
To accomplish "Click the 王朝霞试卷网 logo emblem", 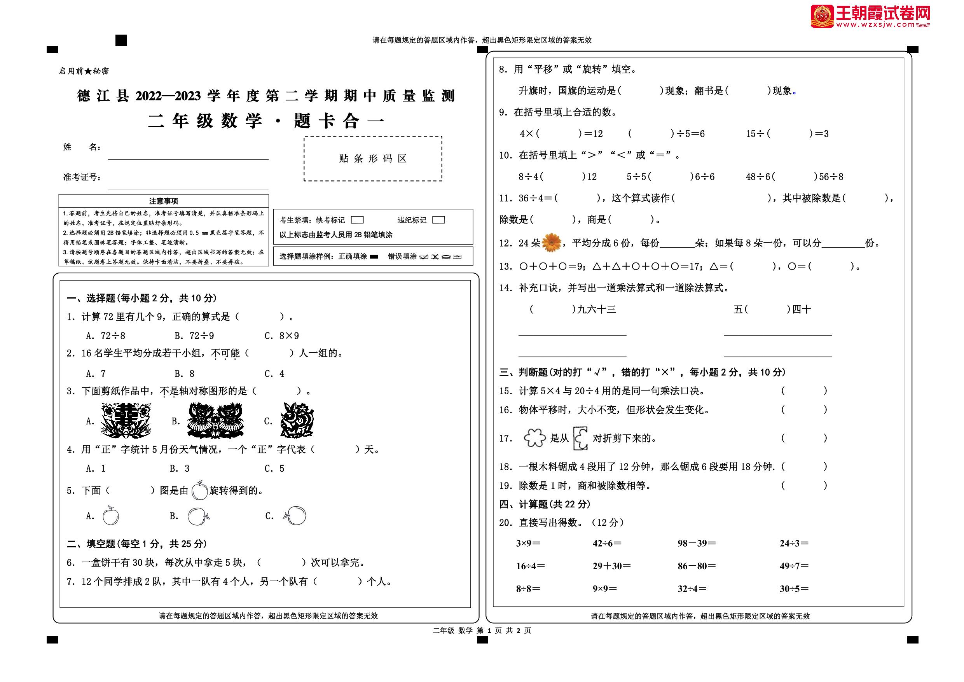I will (x=822, y=16).
